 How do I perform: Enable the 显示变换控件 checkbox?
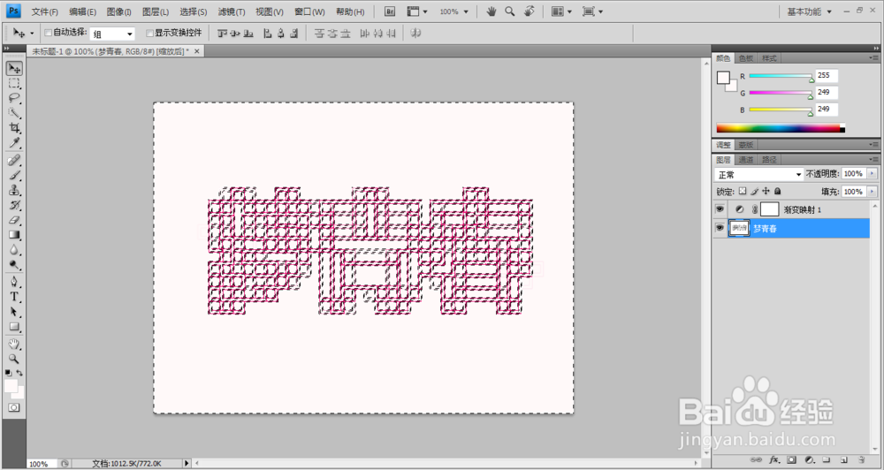click(150, 34)
